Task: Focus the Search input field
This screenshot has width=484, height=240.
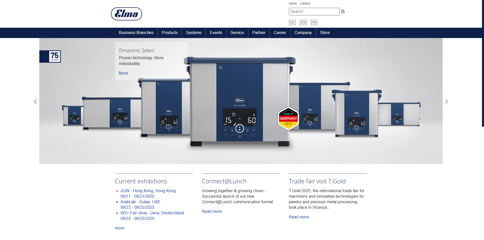Action: [314, 12]
